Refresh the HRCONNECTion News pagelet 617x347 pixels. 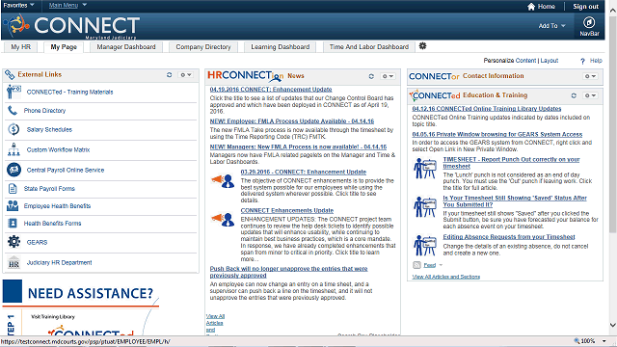click(371, 76)
